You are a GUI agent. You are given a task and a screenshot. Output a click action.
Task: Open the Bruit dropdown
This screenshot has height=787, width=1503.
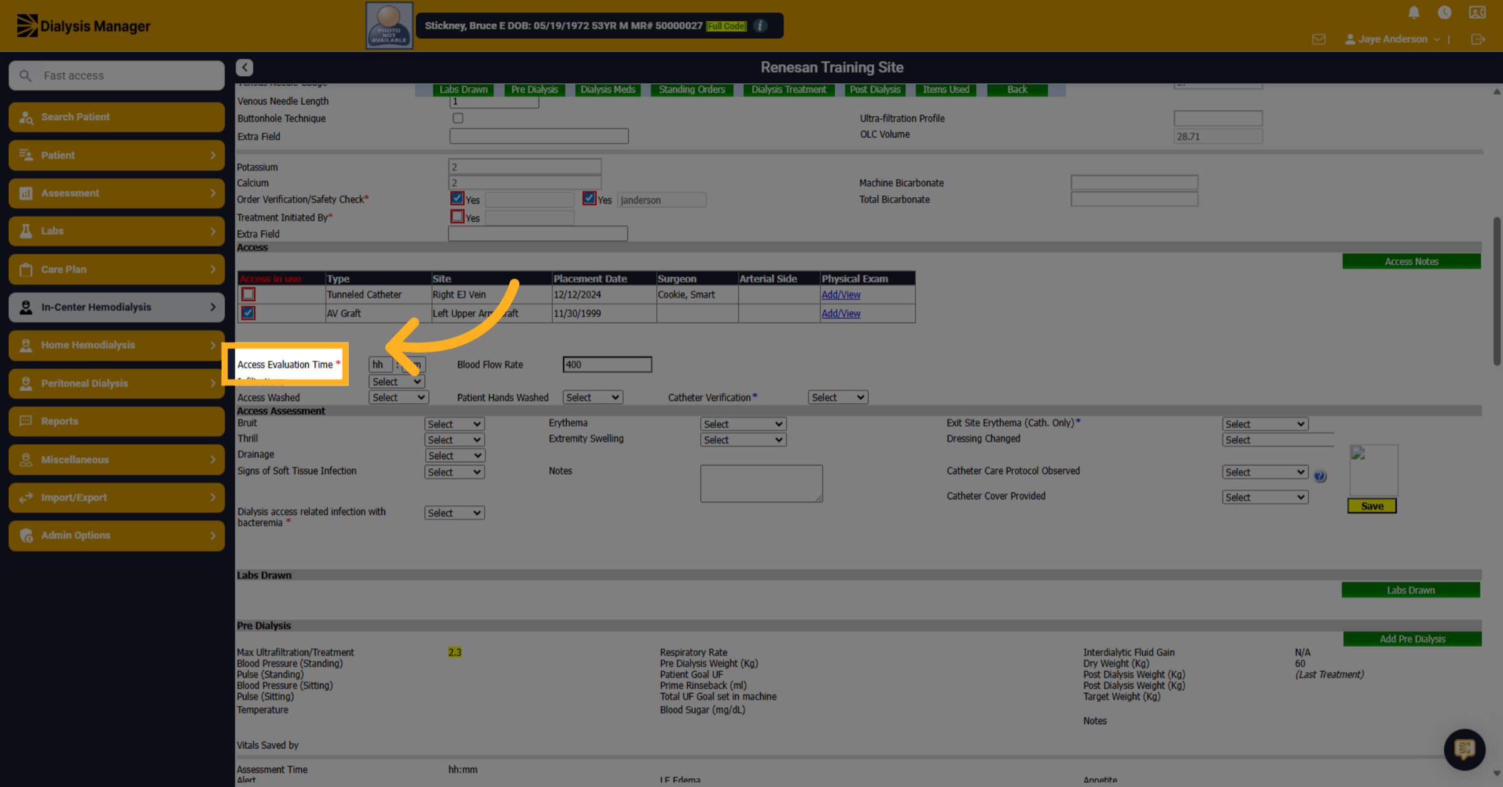[x=454, y=424]
